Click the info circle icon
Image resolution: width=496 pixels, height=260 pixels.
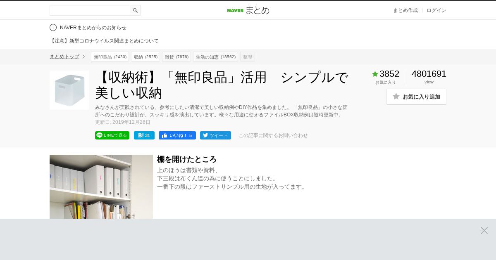pos(53,28)
